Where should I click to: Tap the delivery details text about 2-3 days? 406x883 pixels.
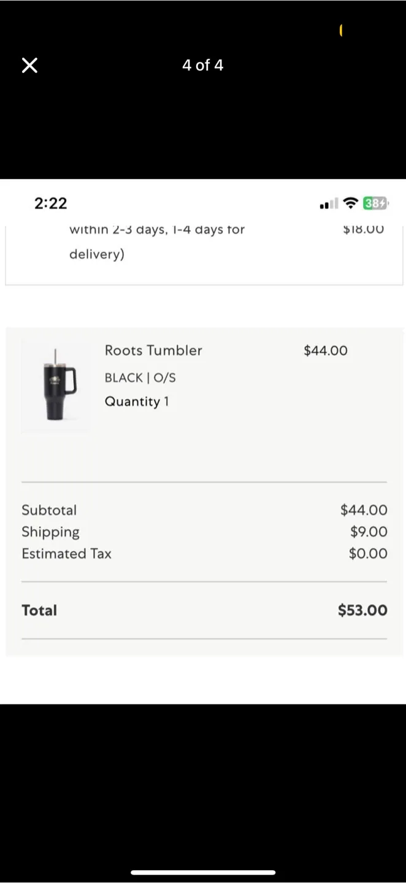(156, 241)
